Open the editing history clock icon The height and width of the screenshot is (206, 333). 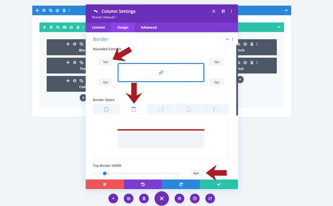point(195,199)
